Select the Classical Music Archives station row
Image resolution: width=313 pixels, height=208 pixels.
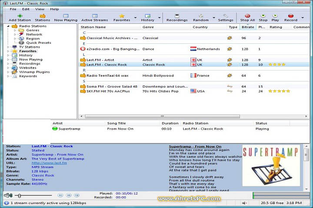tap(194, 38)
